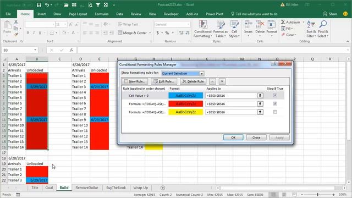Click Edit Rule button
Viewport: 352px width, 198px height.
[164, 81]
